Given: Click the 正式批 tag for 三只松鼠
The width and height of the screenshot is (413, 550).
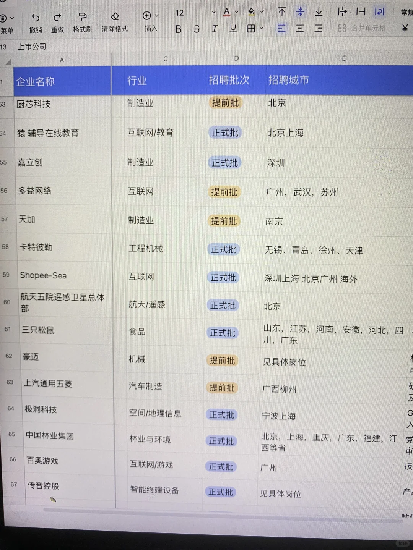Looking at the screenshot, I should coord(222,333).
